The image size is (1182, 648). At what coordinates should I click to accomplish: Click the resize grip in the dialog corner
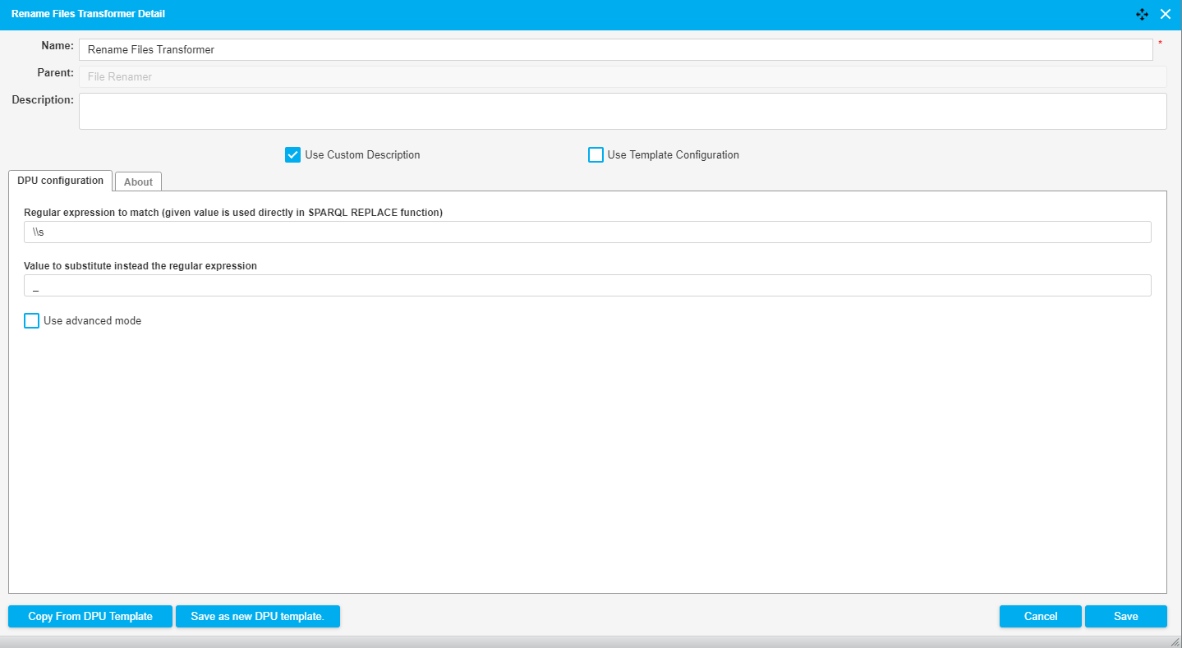1175,641
